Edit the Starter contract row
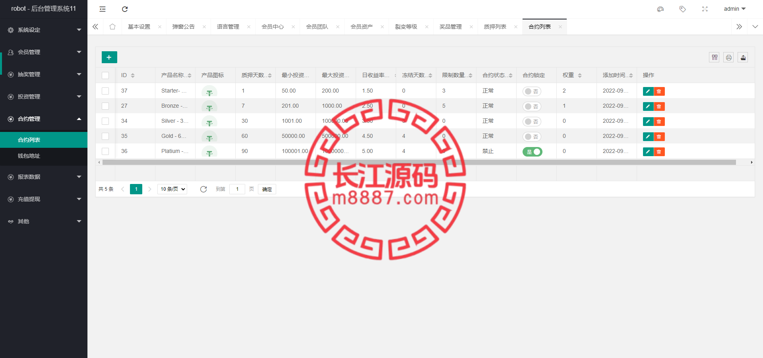Image resolution: width=763 pixels, height=358 pixels. point(648,91)
